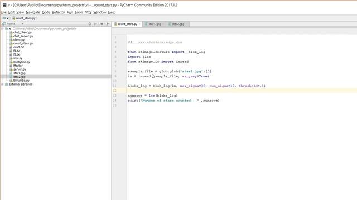Viewport: 357px width, 200px height.
Task: Select linebyline.py in project tree
Action: [22, 62]
